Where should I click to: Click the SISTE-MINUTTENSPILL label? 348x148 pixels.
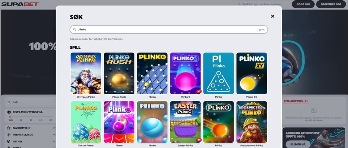(28, 112)
